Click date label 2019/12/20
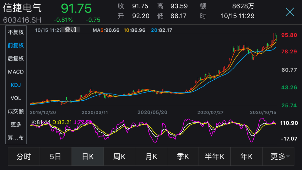The width and height of the screenshot is (302, 170). [43, 112]
